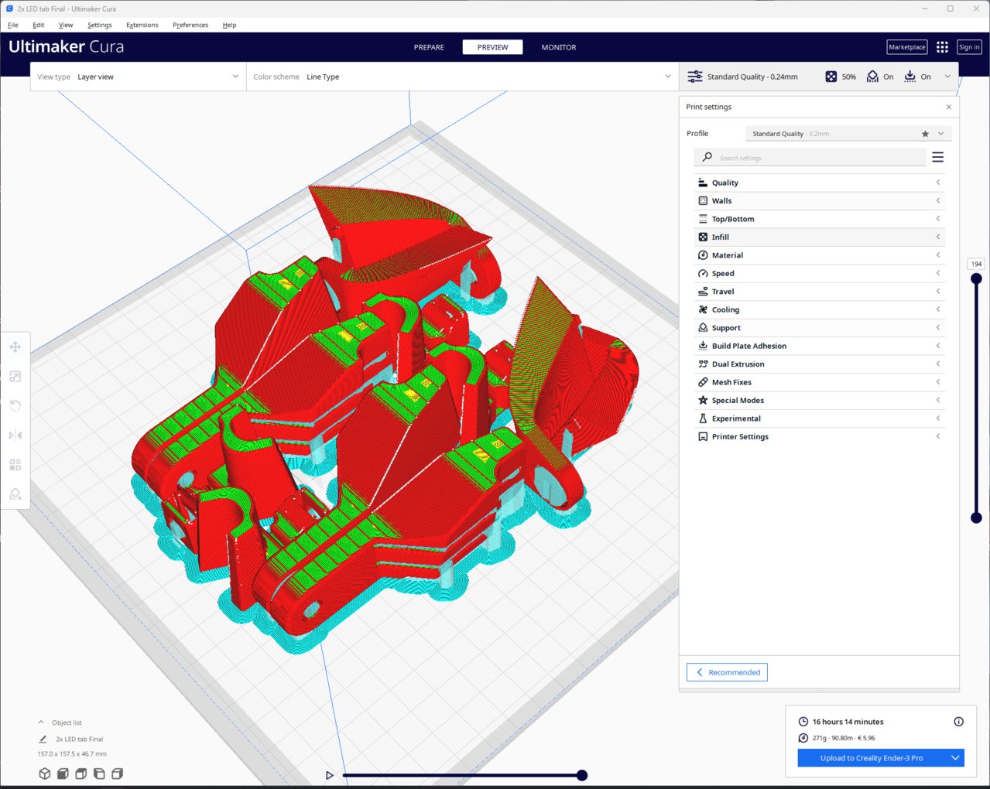Open the View type dropdown

139,77
